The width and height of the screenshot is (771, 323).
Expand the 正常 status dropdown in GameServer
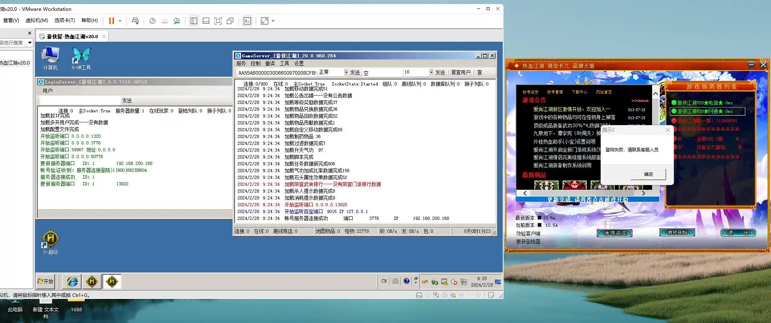click(346, 72)
